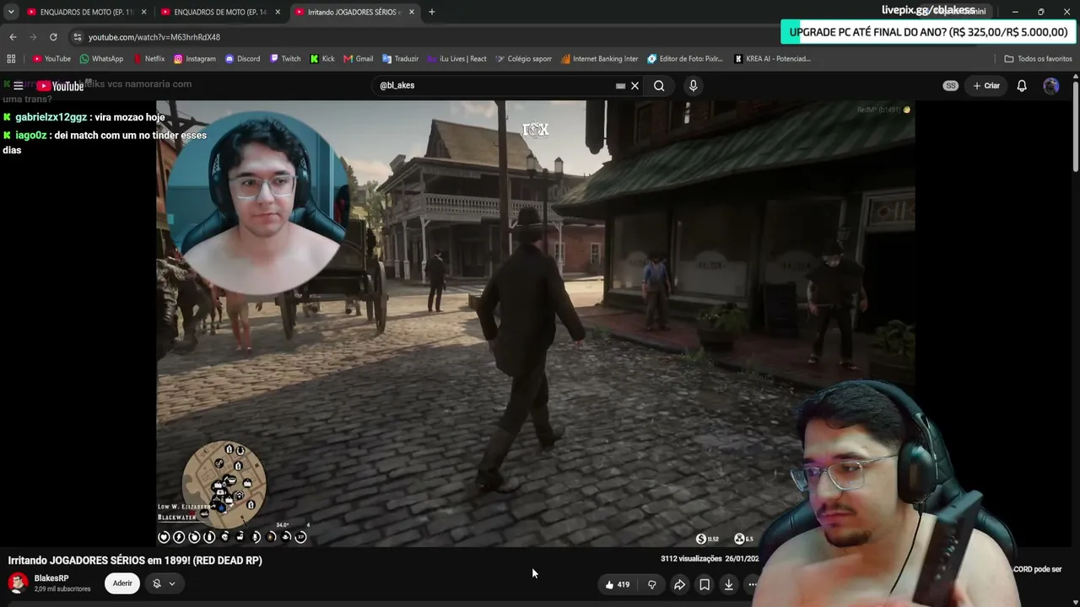Open the KREA AI bookmark
Image resolution: width=1080 pixels, height=607 pixels.
point(772,59)
